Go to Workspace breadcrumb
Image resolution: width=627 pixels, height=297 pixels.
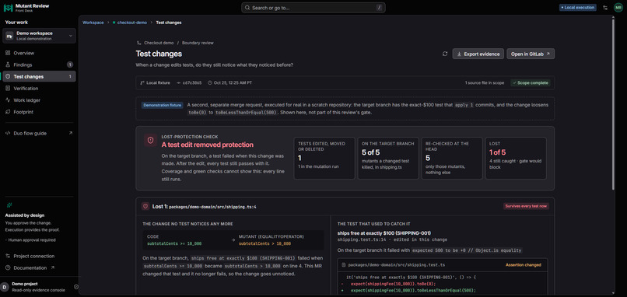pos(93,23)
